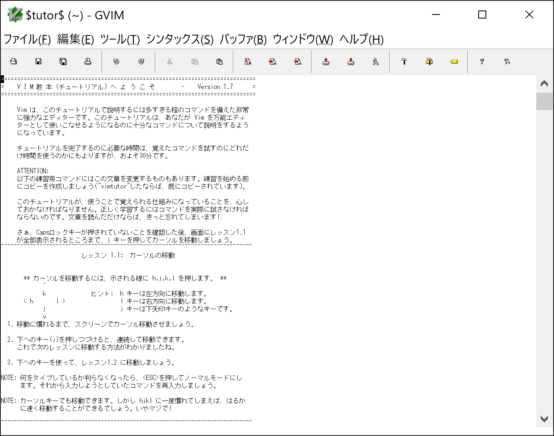Find the next search match

(x=272, y=61)
